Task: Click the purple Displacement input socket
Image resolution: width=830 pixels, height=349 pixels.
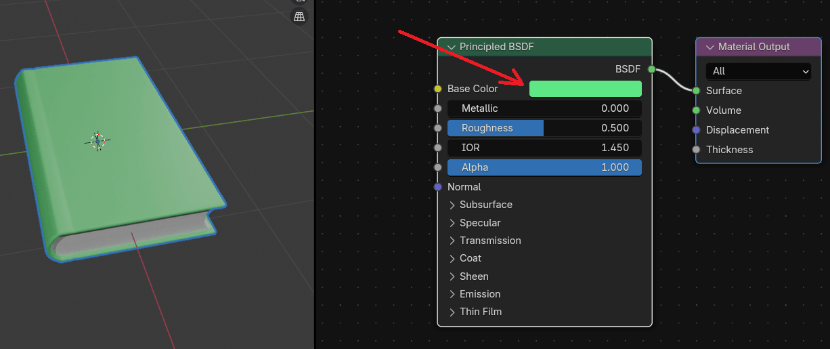Action: pos(696,130)
